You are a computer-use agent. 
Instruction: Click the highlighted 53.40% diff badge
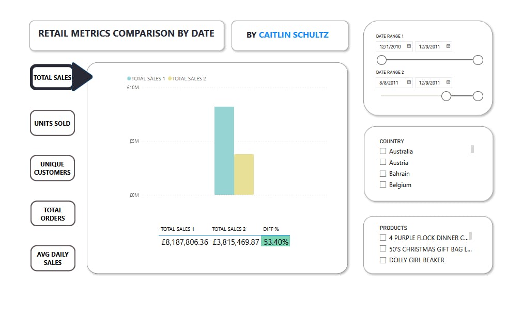(x=275, y=241)
